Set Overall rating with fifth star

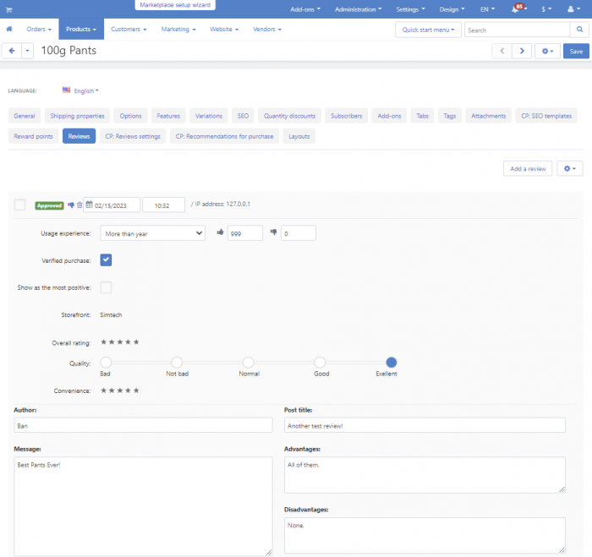136,342
